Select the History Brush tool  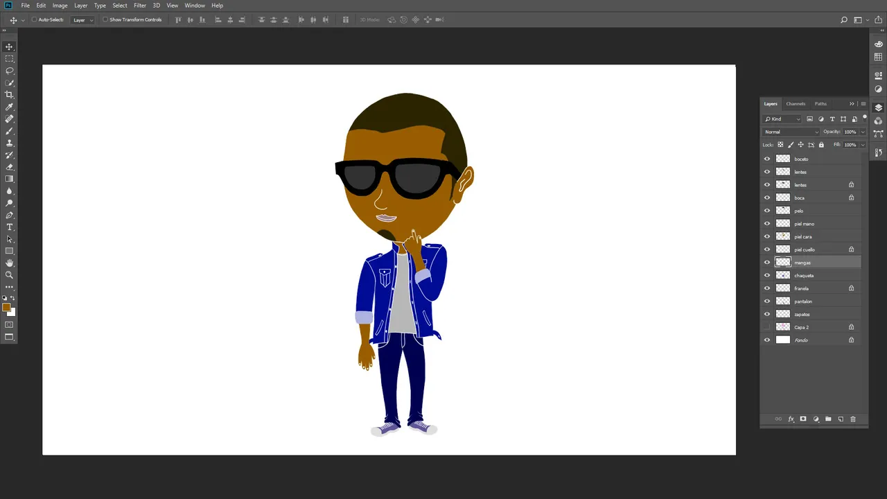point(9,155)
